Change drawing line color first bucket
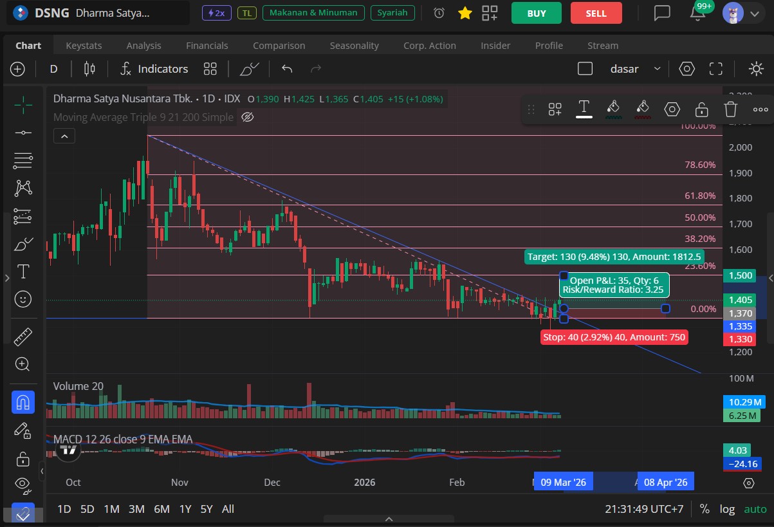This screenshot has height=527, width=774. point(613,109)
